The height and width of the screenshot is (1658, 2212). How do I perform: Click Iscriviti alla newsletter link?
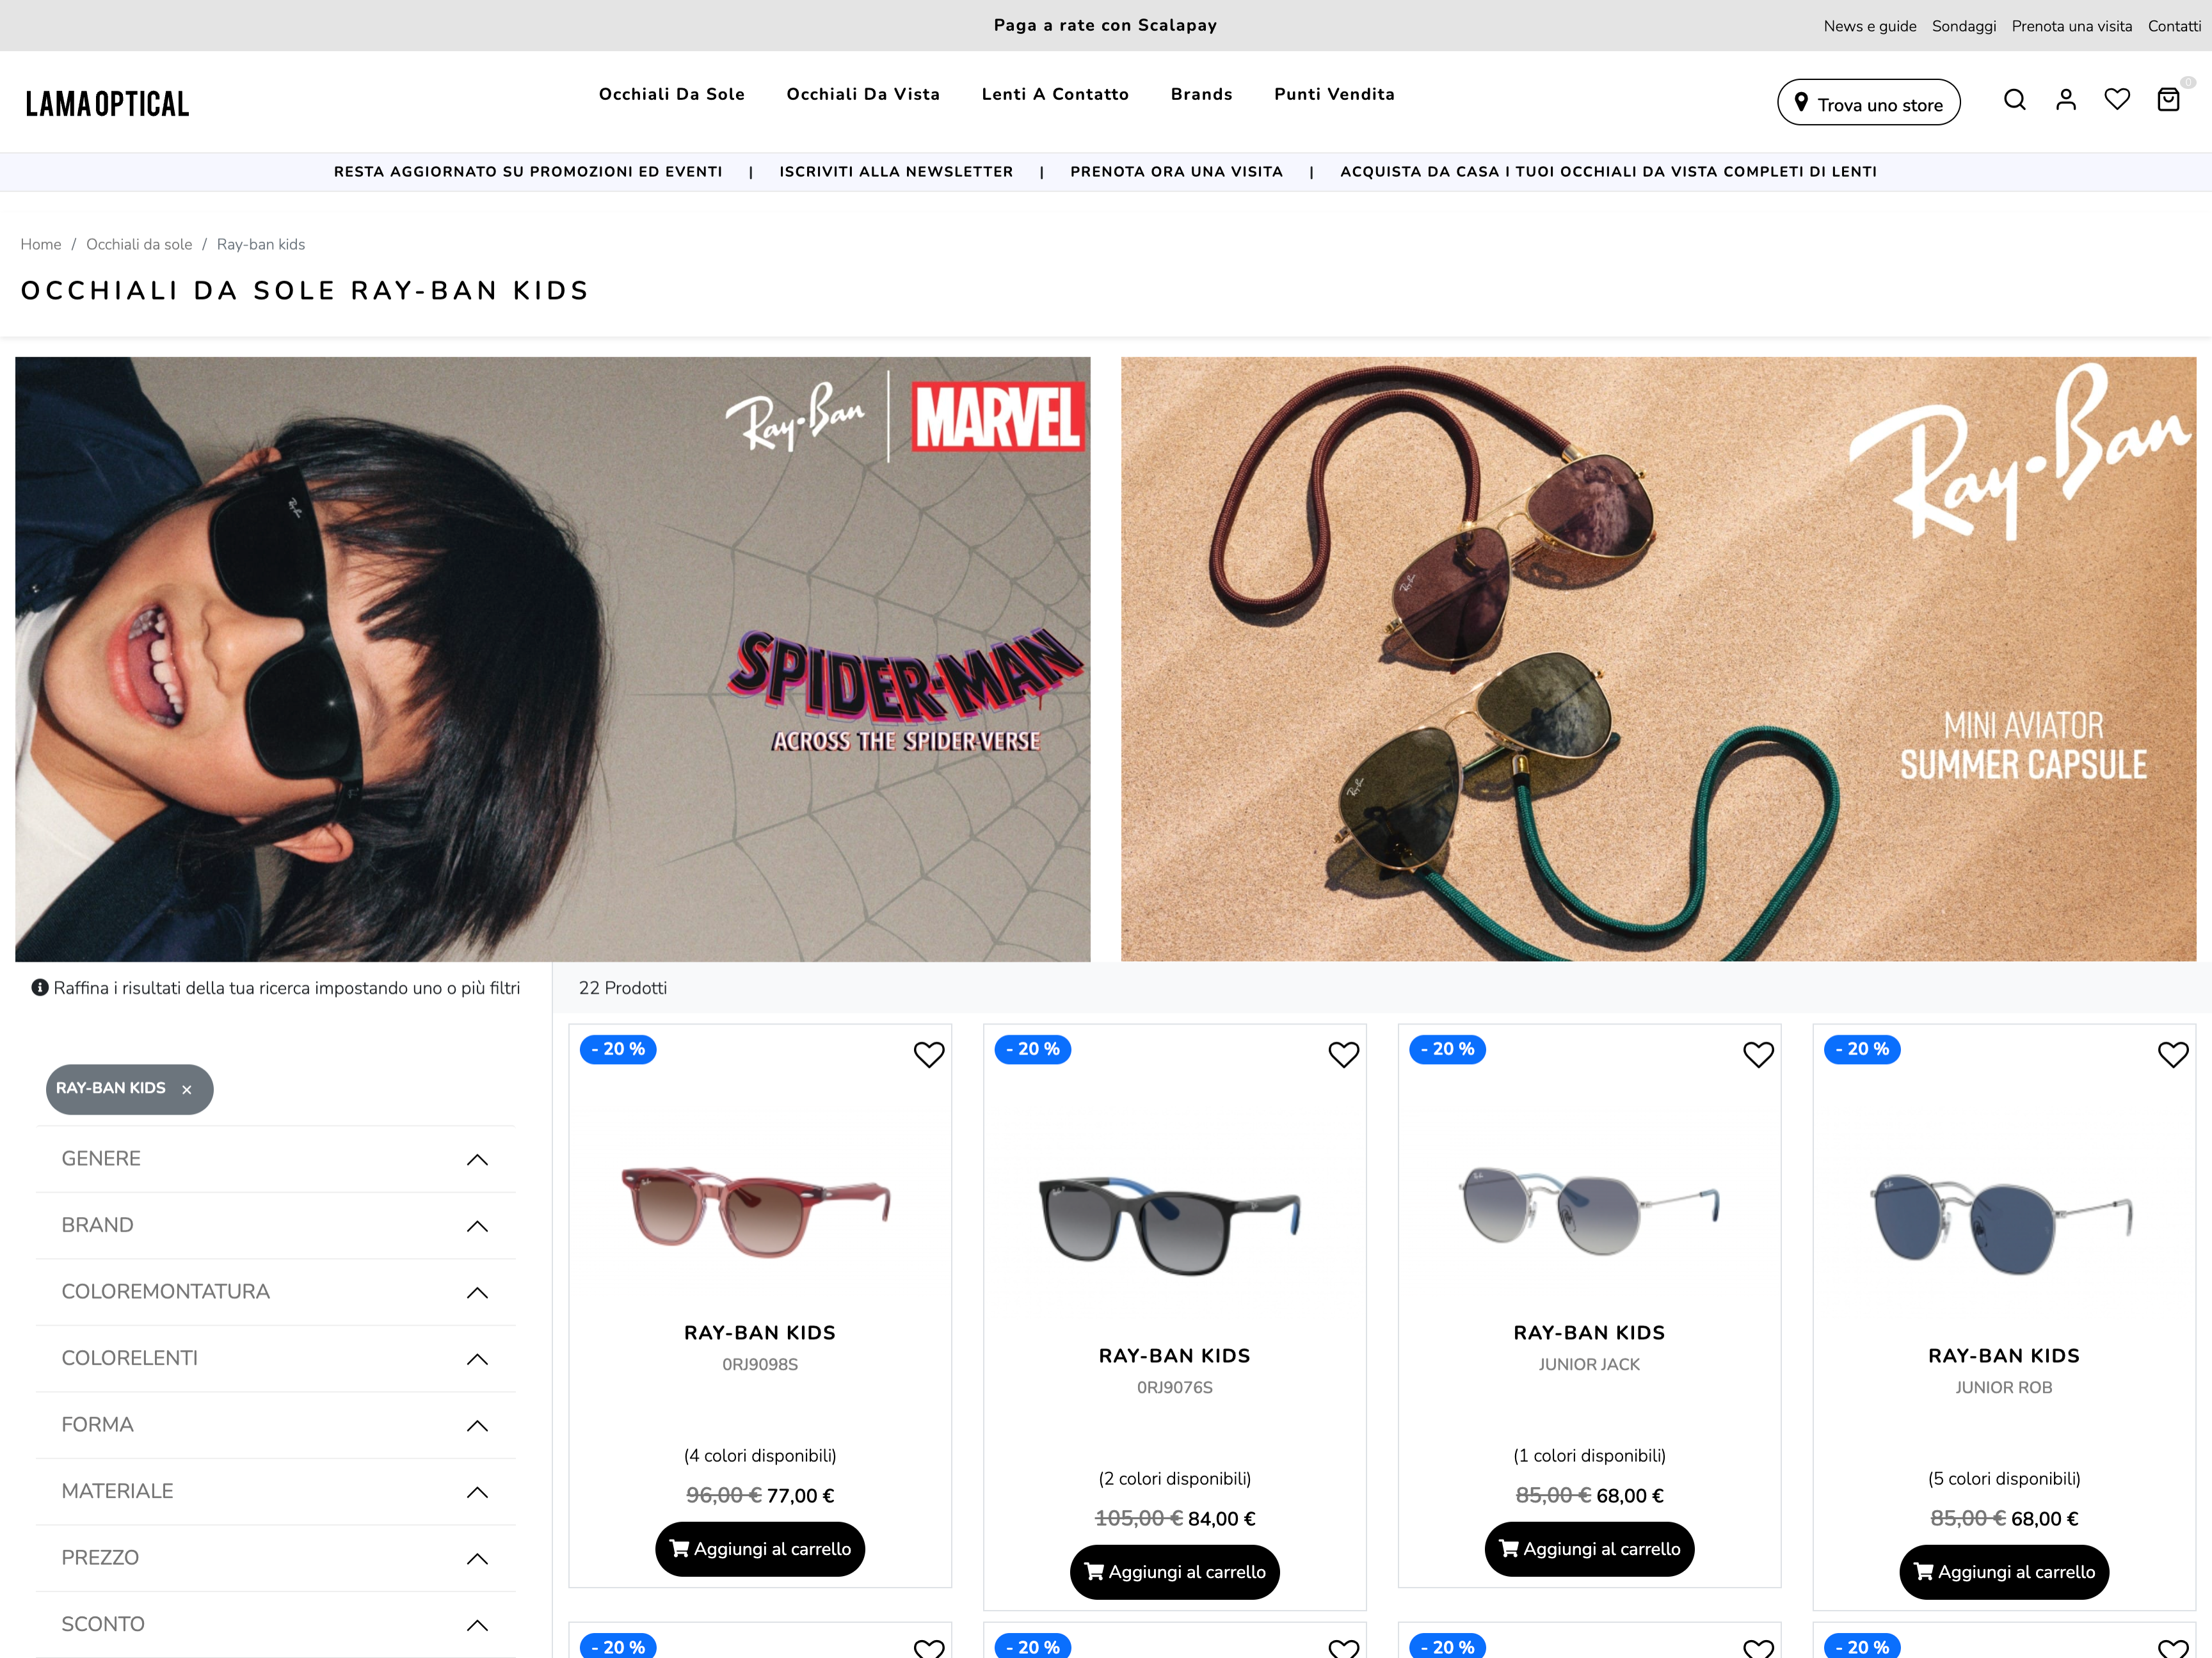click(x=896, y=172)
